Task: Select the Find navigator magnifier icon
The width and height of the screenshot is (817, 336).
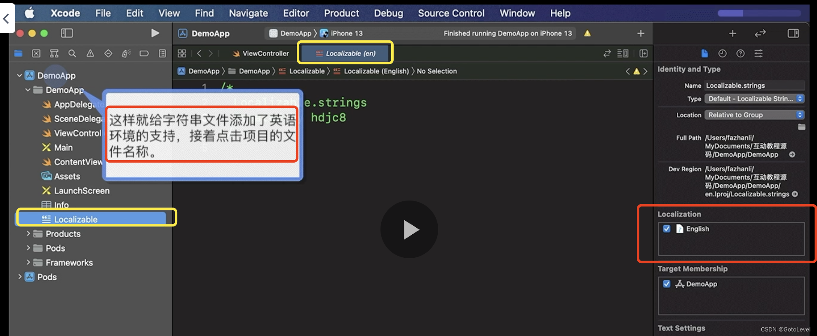Action: tap(72, 53)
